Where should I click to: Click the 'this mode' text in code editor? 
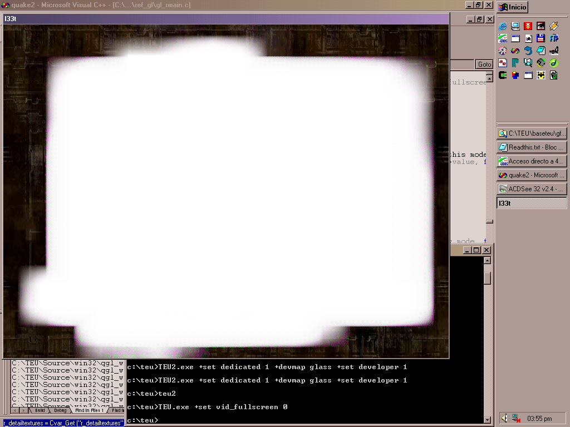(x=468, y=155)
